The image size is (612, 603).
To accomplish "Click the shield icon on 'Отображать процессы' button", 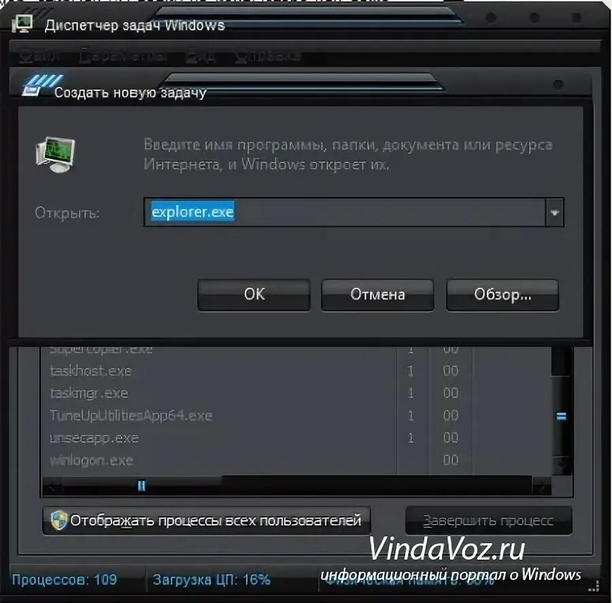I will point(58,520).
